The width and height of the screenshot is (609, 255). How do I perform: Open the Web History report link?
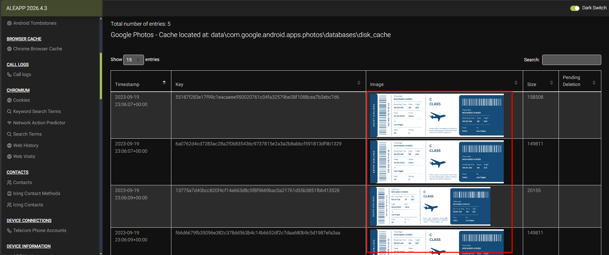pos(26,146)
